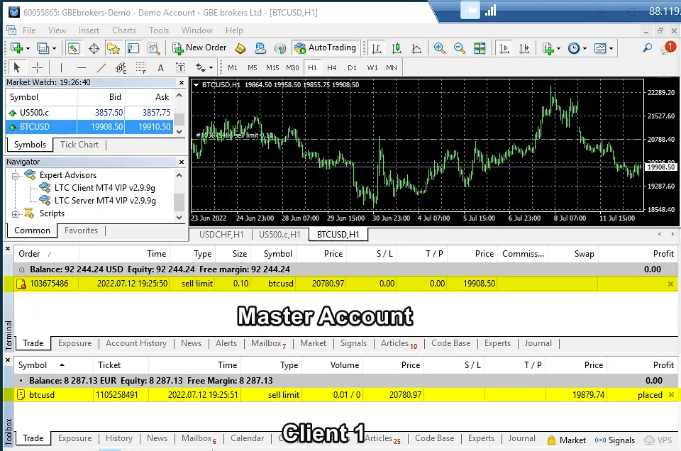Switch chart to Bar Chart icon
Viewport: 681px width, 451px height.
tap(377, 48)
